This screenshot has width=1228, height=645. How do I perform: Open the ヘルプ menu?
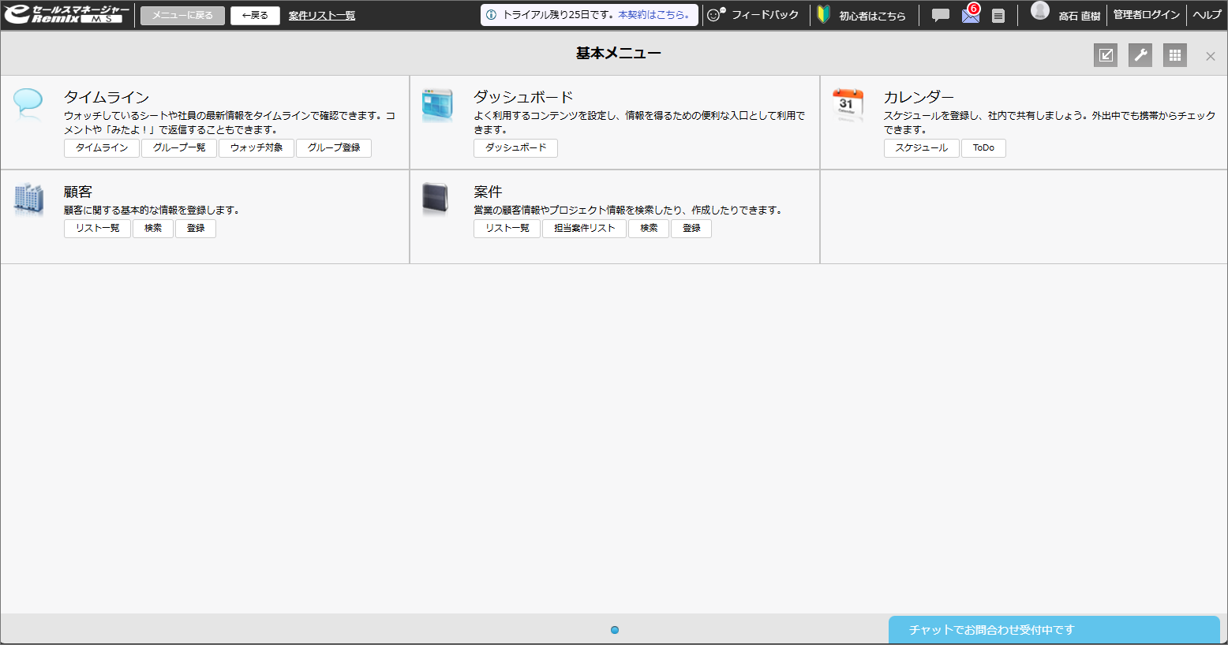(x=1207, y=15)
